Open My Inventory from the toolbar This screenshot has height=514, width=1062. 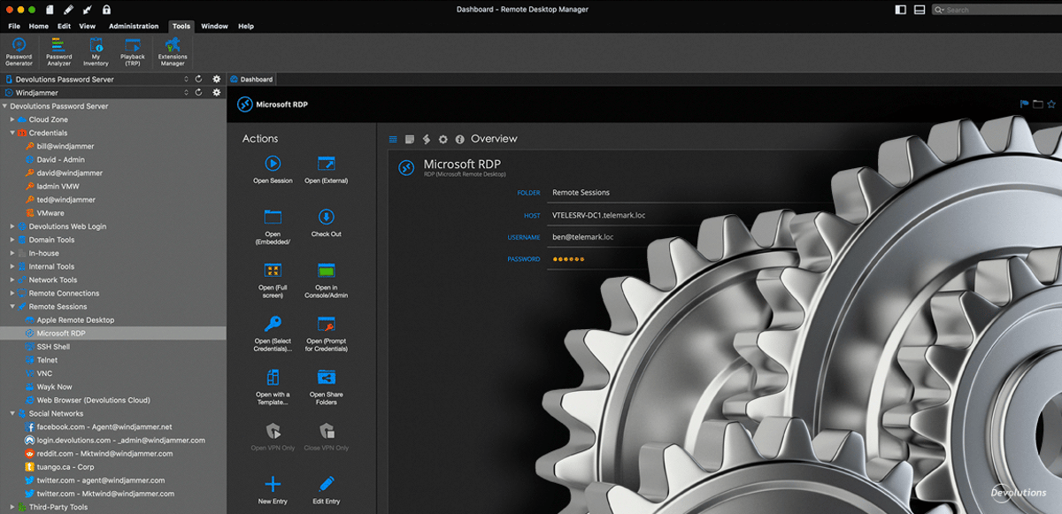pyautogui.click(x=95, y=51)
